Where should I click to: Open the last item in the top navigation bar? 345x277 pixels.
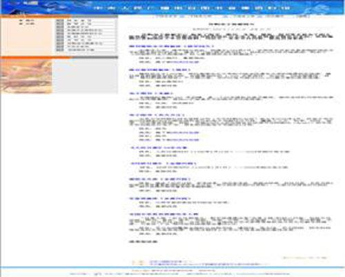[x=286, y=8]
